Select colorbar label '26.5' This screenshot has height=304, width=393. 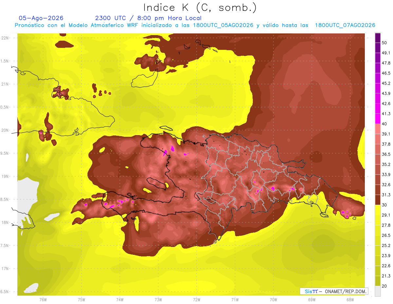pos(386,235)
